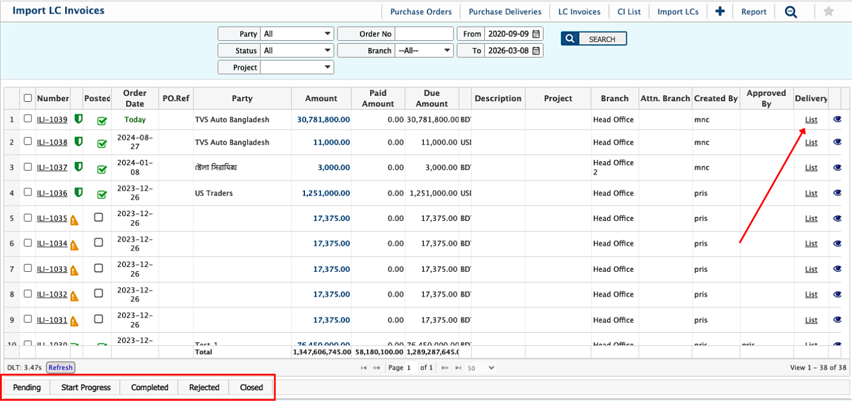Open the magnifier search icon in top bar
The height and width of the screenshot is (408, 852).
click(791, 12)
